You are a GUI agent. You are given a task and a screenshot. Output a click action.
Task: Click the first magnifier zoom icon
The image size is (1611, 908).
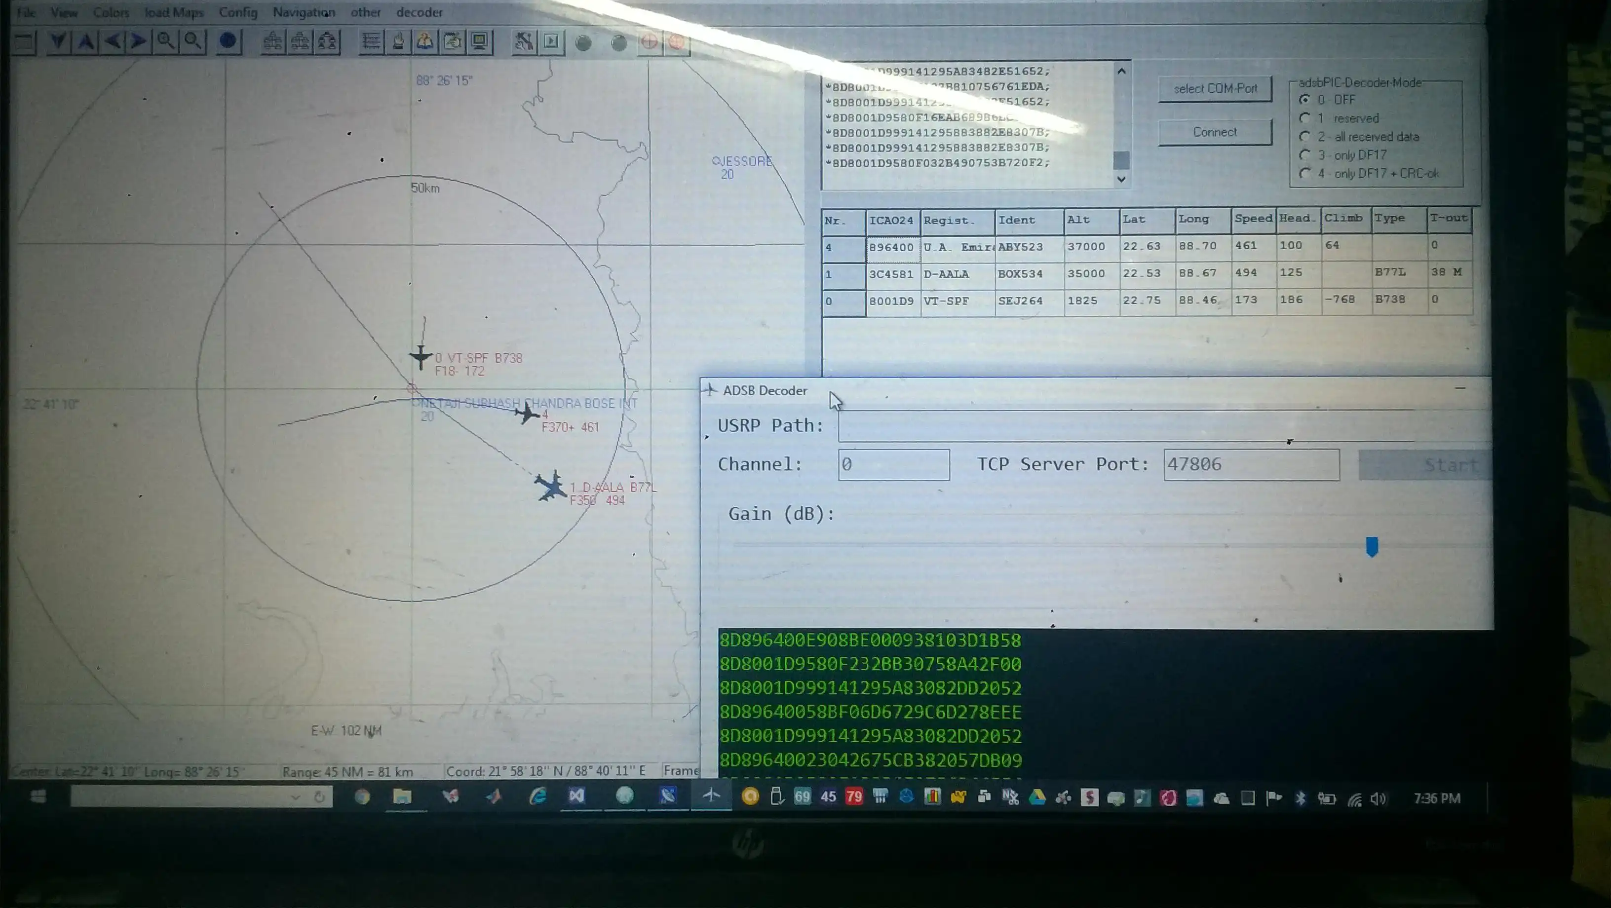166,42
